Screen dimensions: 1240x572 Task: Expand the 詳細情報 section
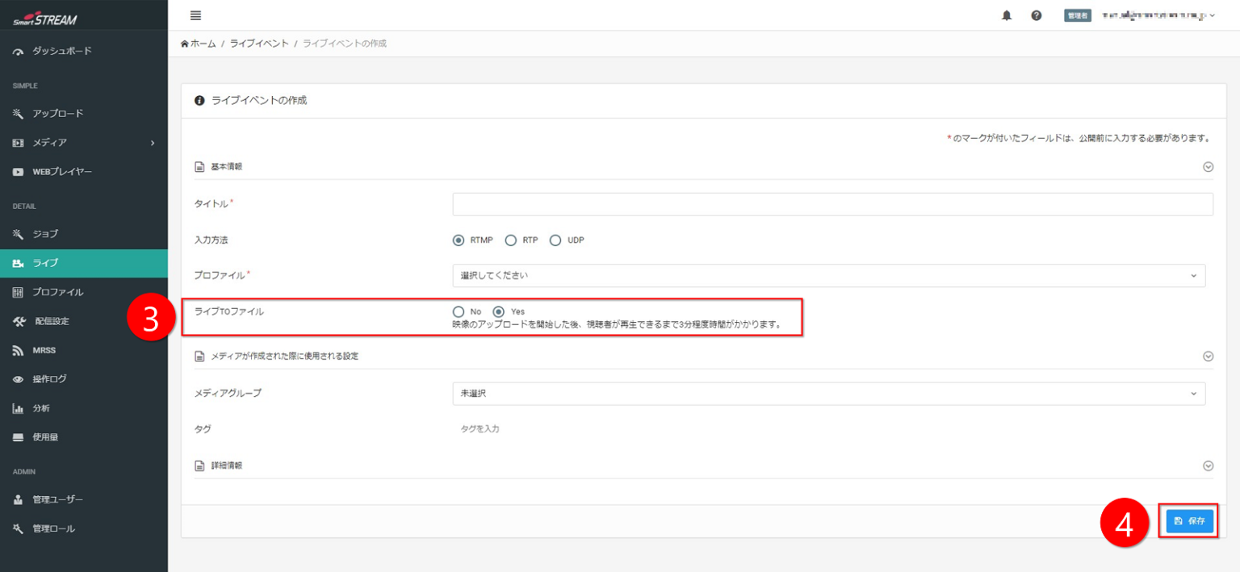[x=1208, y=466]
